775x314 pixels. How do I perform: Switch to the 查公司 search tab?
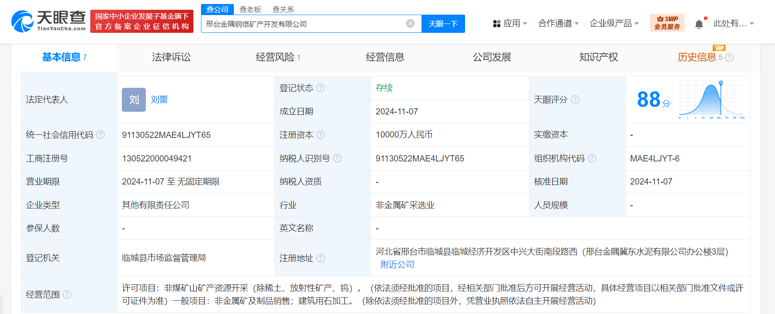[217, 9]
